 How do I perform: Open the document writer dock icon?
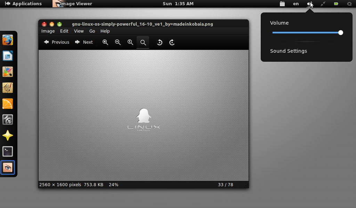click(x=8, y=56)
